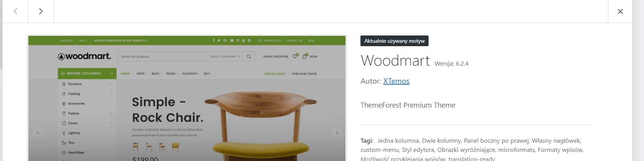Click the Woodmart theme screenshot preview

pyautogui.click(x=187, y=98)
